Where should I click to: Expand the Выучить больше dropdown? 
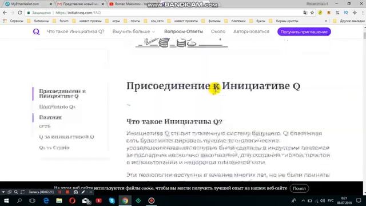133,31
